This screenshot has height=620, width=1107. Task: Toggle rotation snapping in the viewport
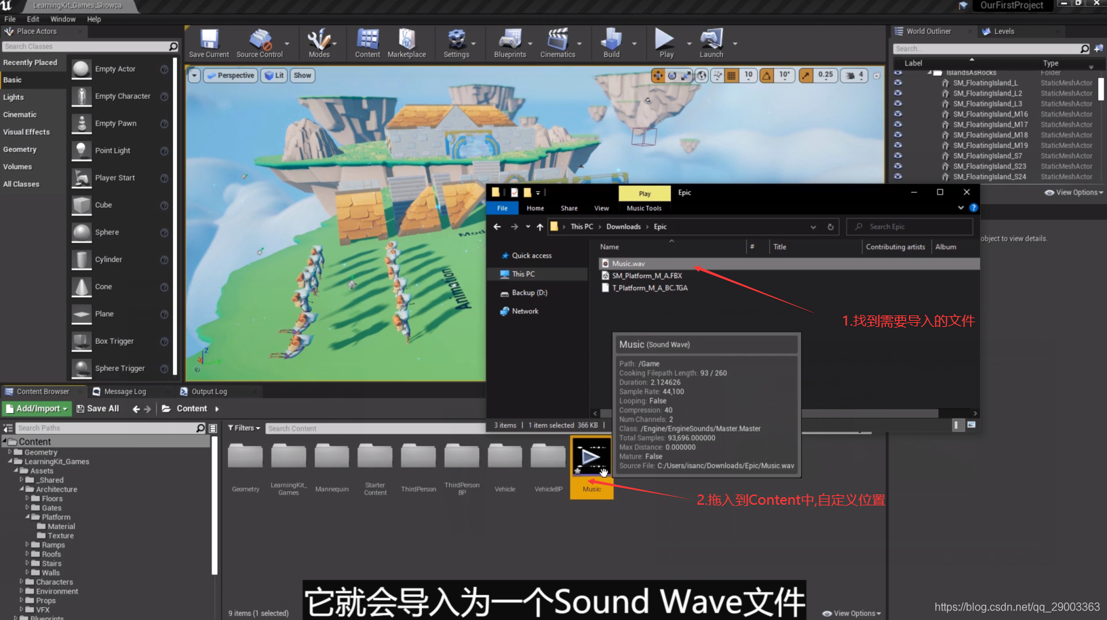[766, 75]
